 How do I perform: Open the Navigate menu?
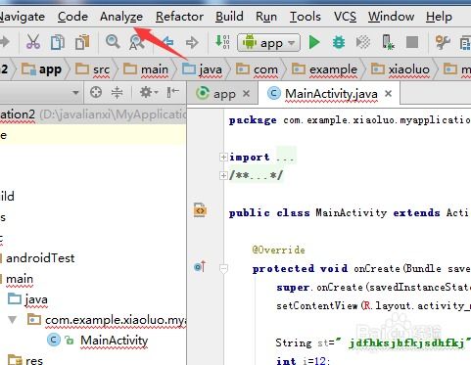(x=23, y=17)
